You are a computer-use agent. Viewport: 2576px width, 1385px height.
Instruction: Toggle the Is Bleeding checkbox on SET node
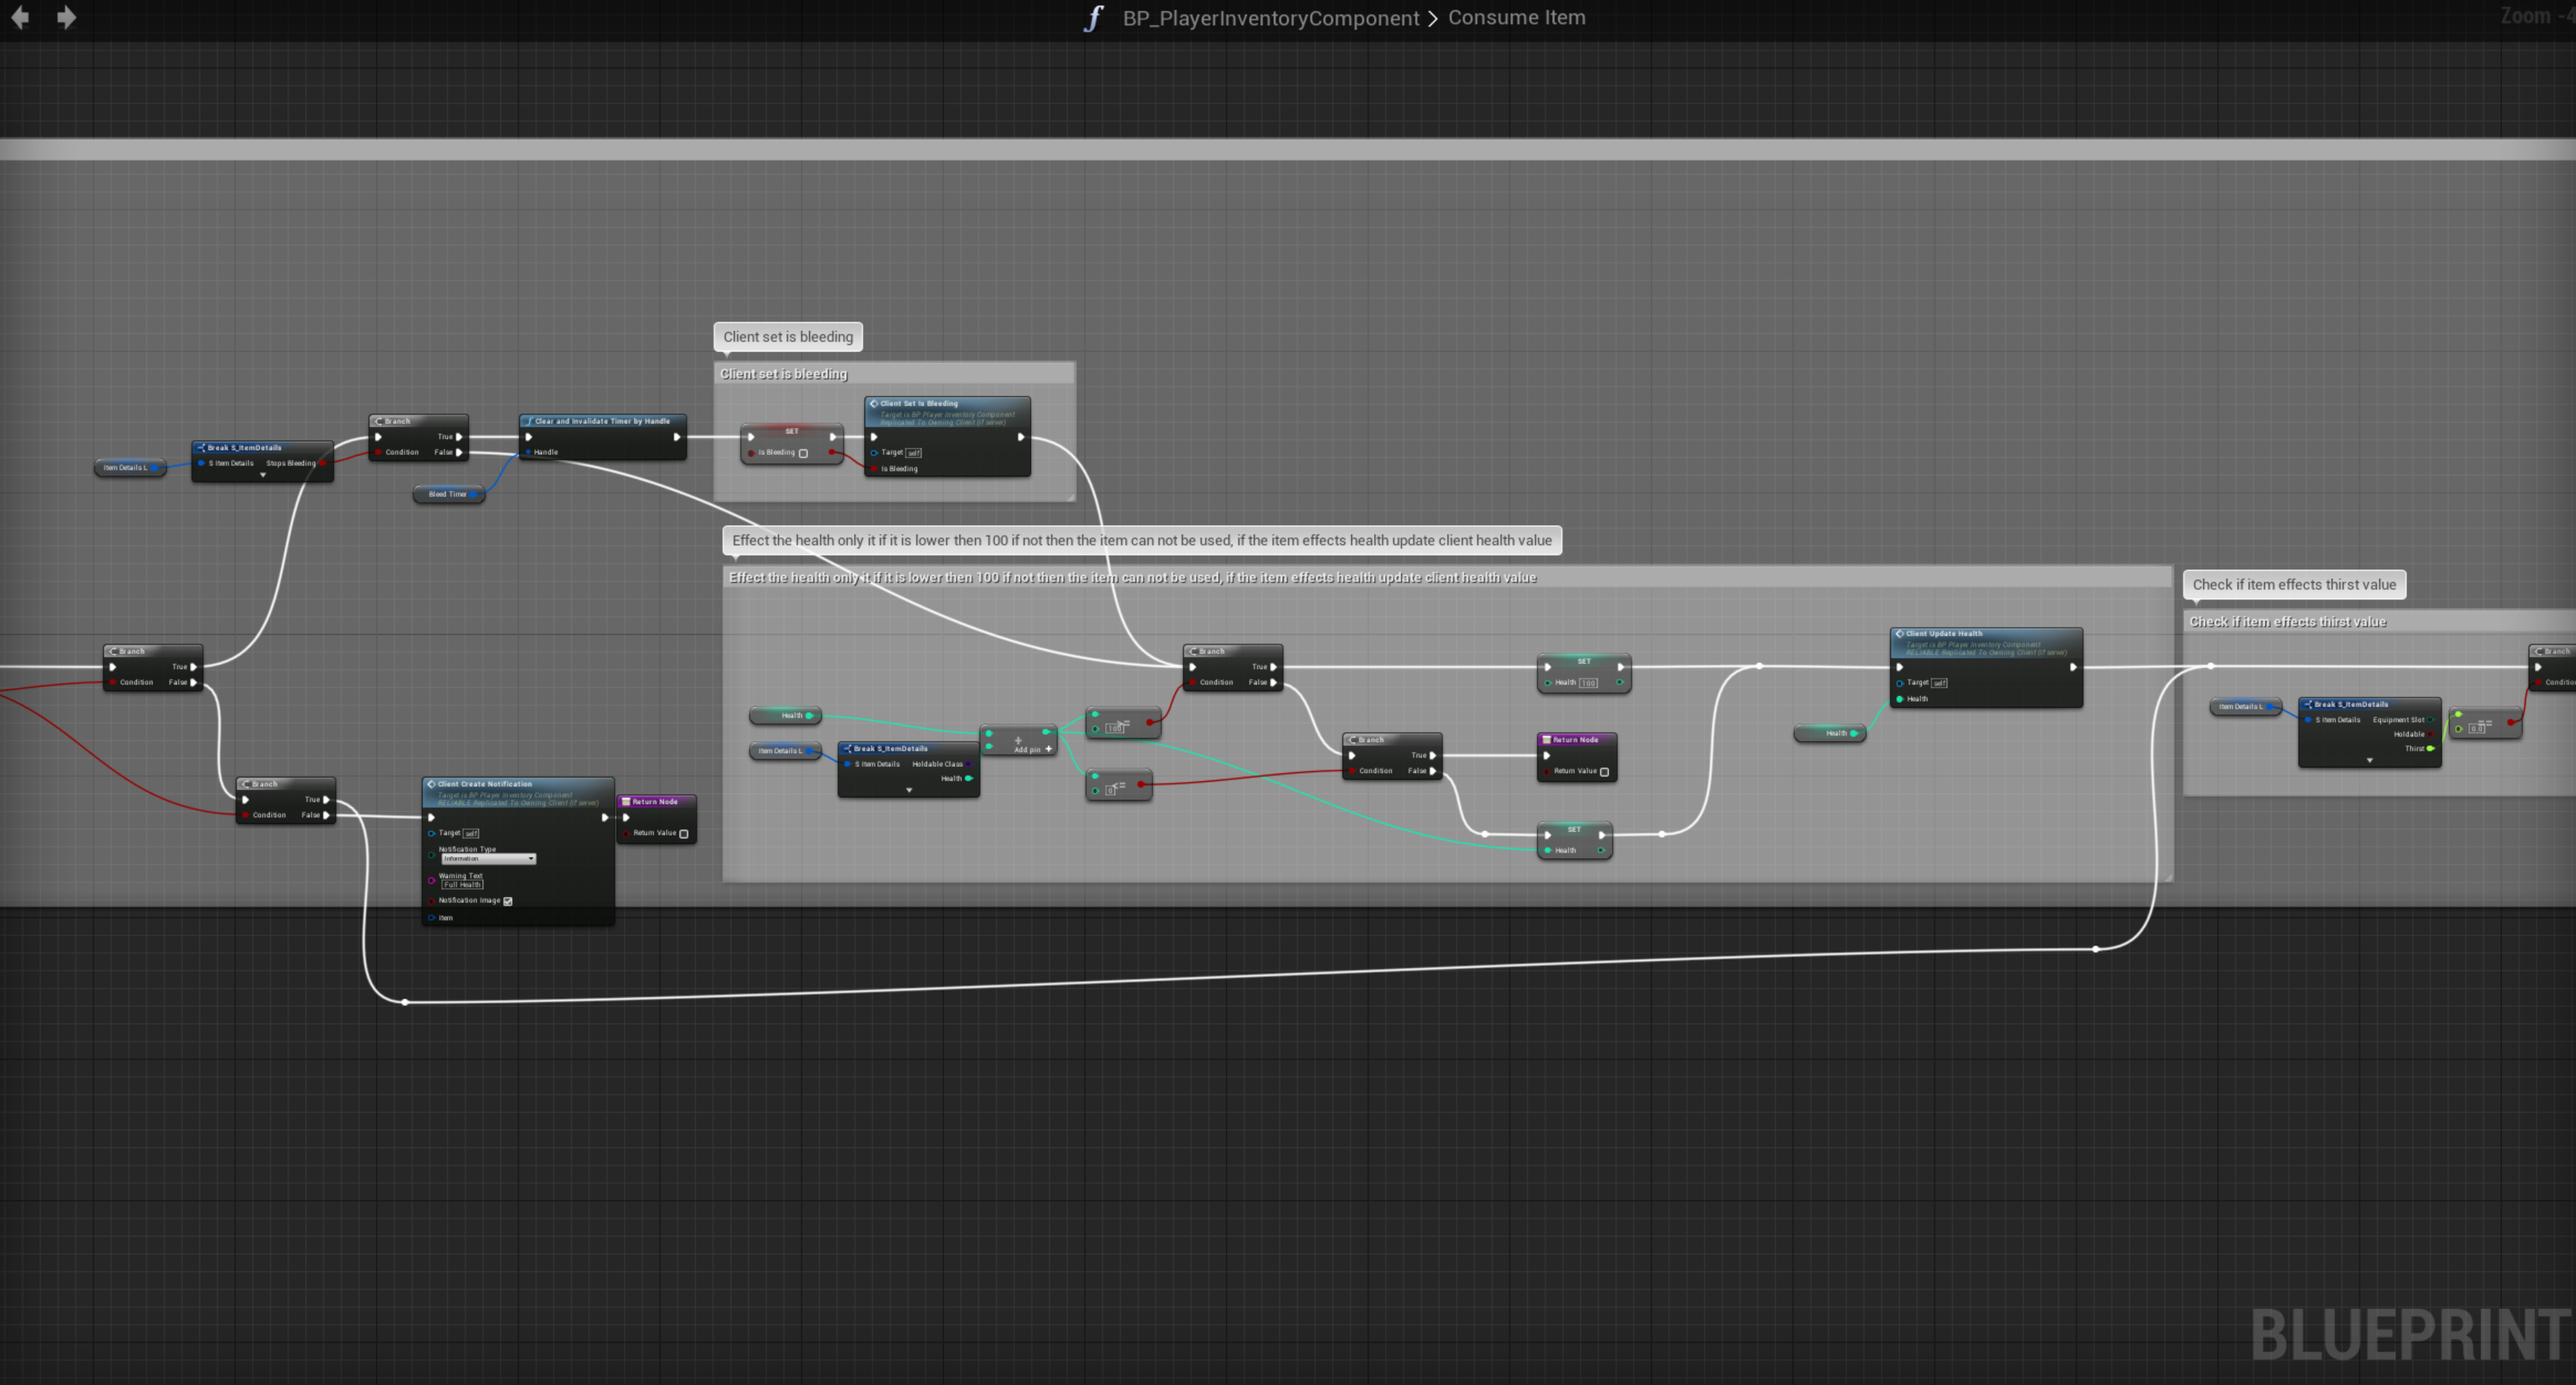coord(803,453)
